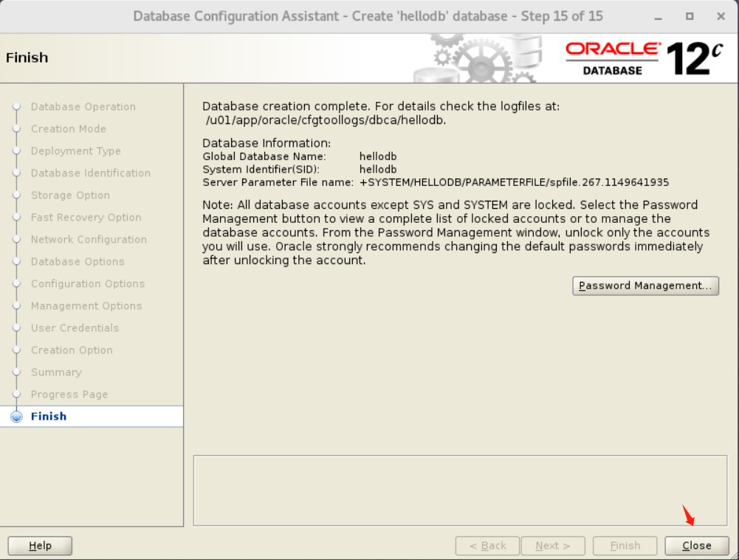Click the bullet icon next to Storage Option
Screen dimensions: 739x560
pyautogui.click(x=16, y=195)
